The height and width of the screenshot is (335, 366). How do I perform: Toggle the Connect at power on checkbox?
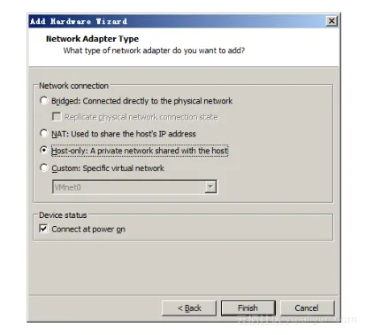point(43,229)
